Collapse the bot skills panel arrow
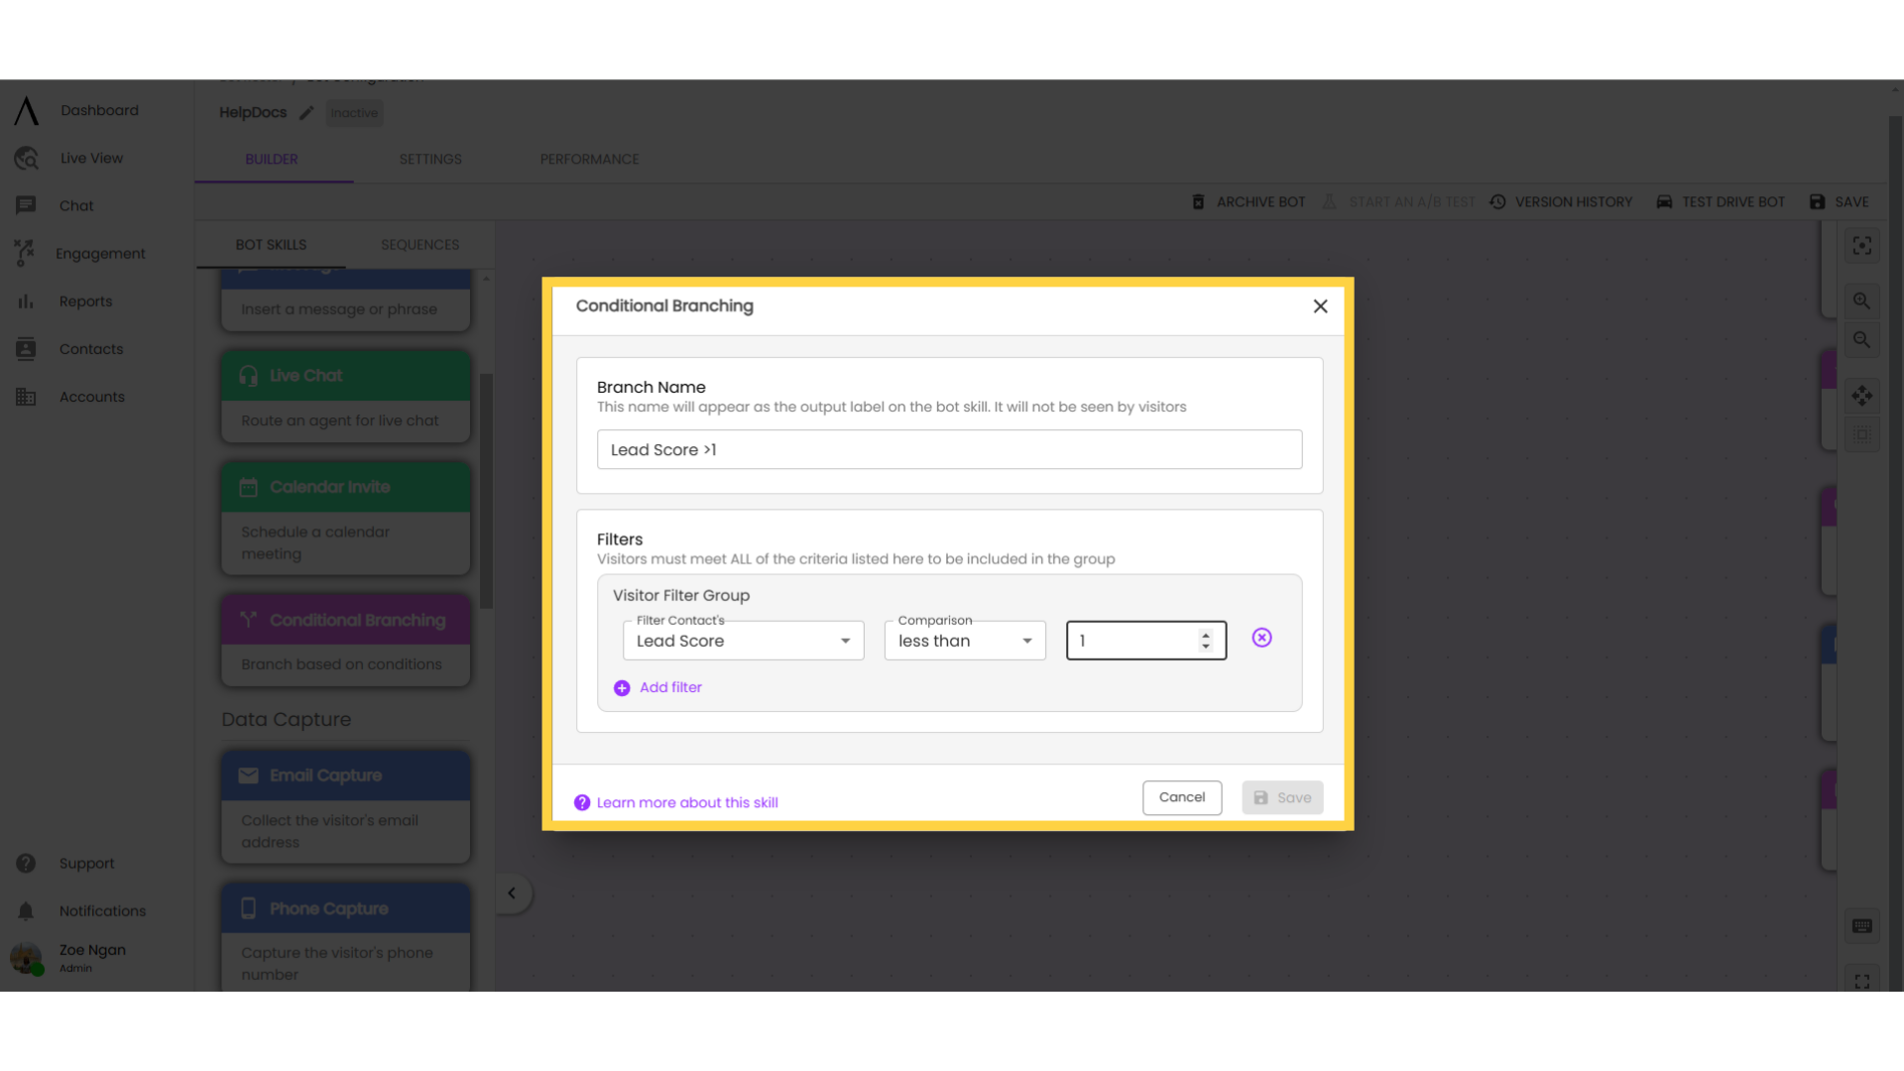 [512, 893]
